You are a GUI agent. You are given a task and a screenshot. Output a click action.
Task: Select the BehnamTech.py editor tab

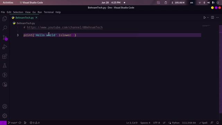point(25,18)
